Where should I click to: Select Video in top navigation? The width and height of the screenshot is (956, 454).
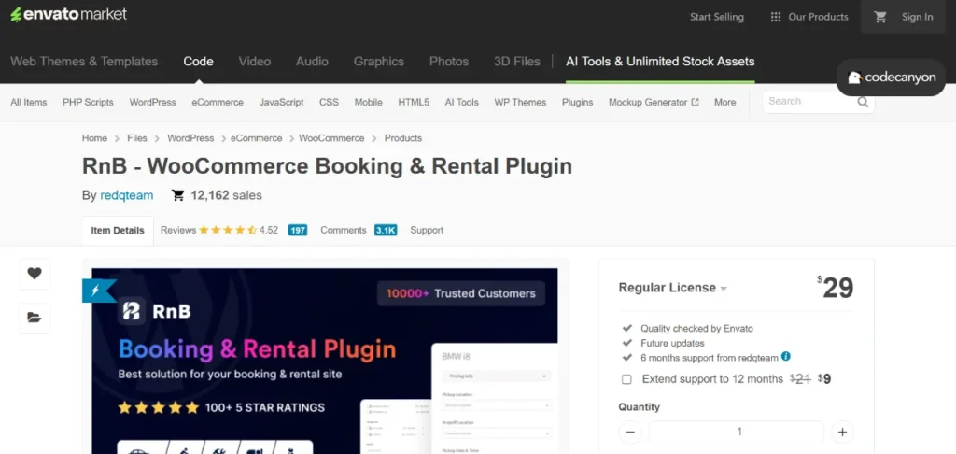point(255,62)
